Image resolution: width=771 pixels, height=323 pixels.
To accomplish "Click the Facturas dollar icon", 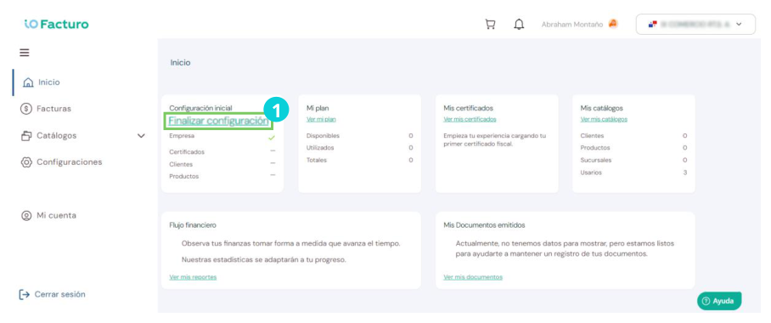I will tap(26, 109).
